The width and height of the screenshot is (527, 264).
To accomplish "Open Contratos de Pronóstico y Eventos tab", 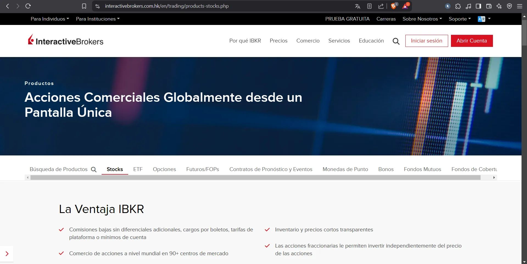I will pyautogui.click(x=271, y=169).
